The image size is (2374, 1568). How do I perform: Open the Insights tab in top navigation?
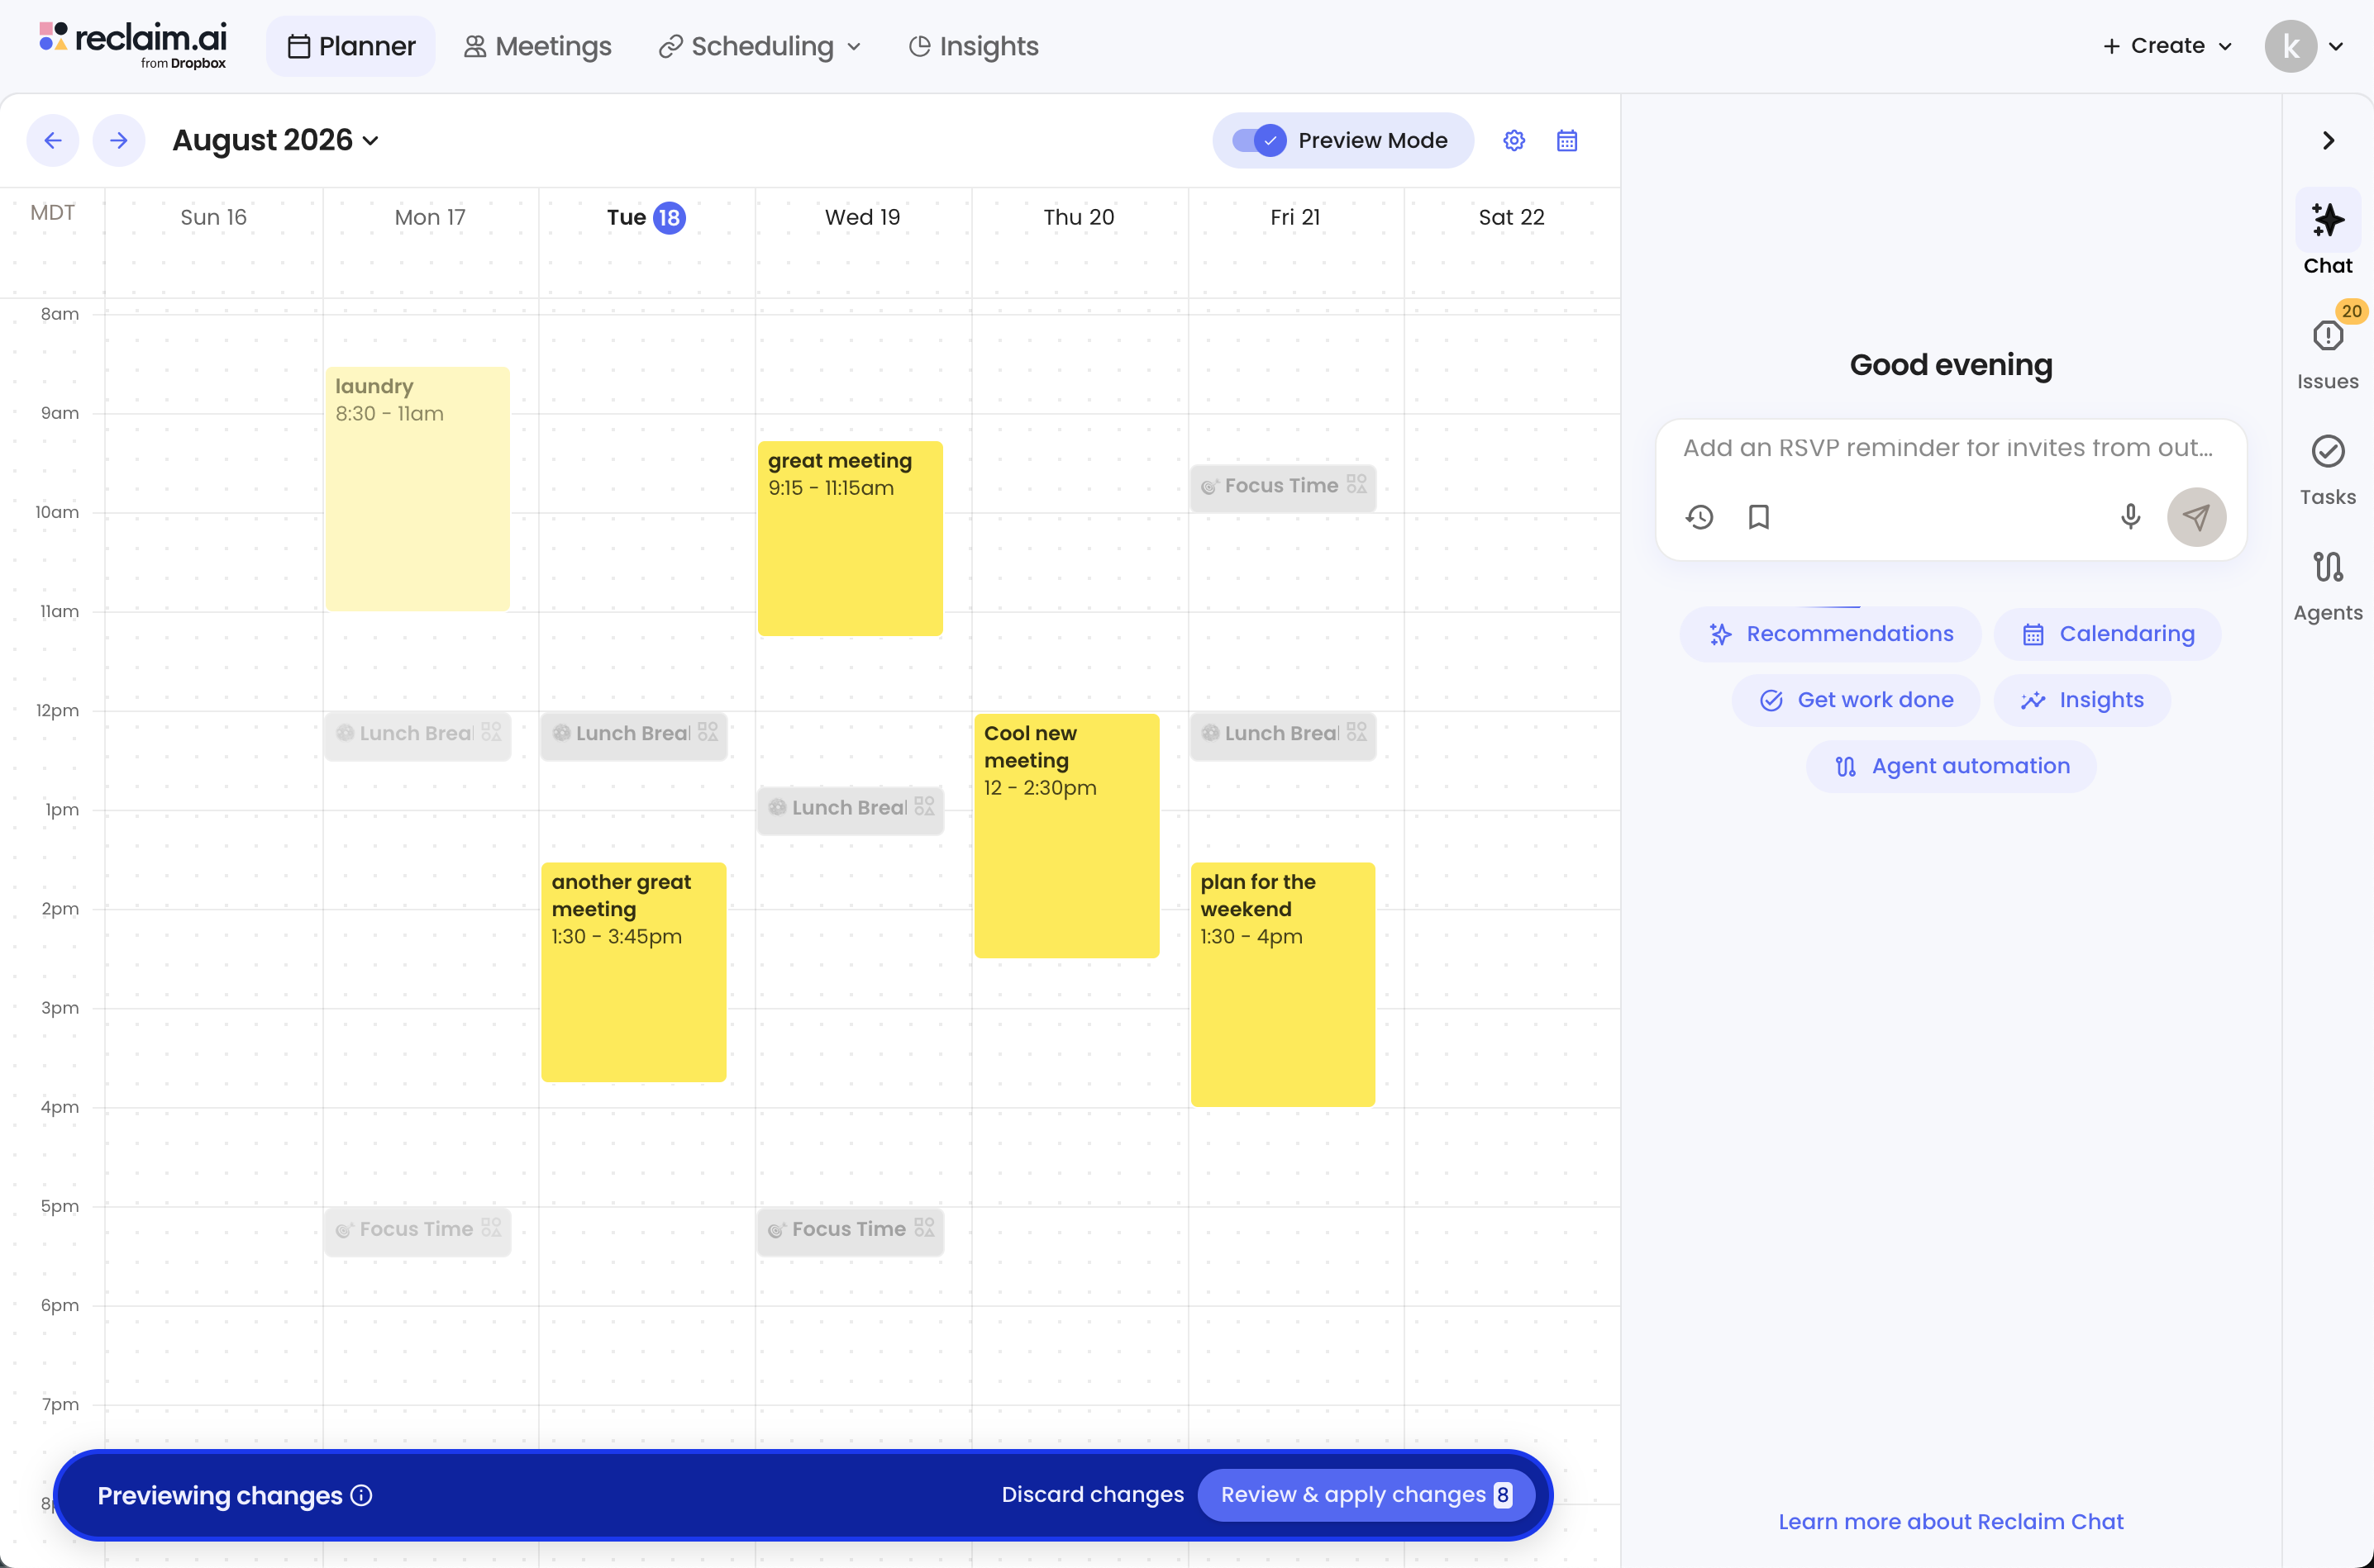974,46
